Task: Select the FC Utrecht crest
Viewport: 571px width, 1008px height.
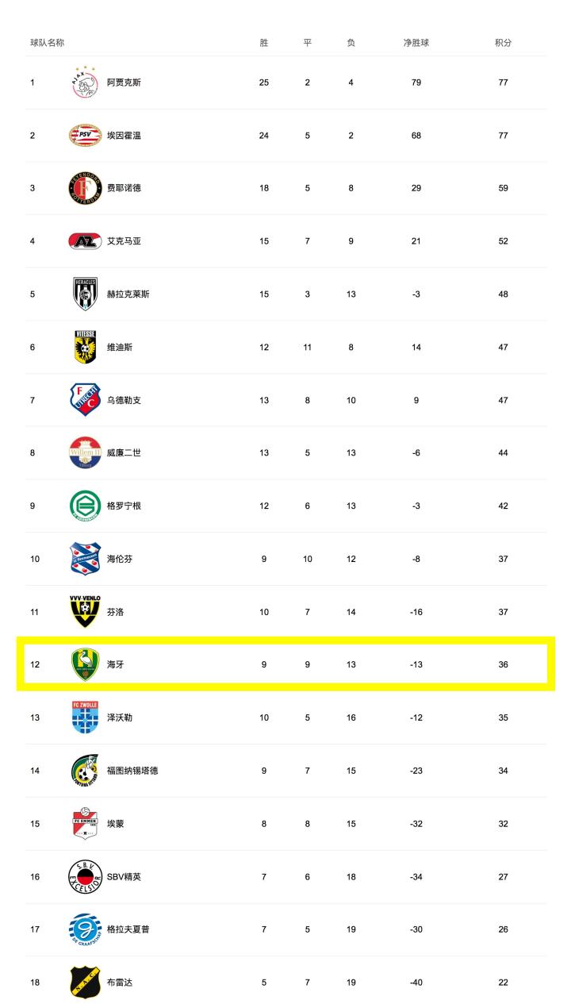Action: (84, 400)
